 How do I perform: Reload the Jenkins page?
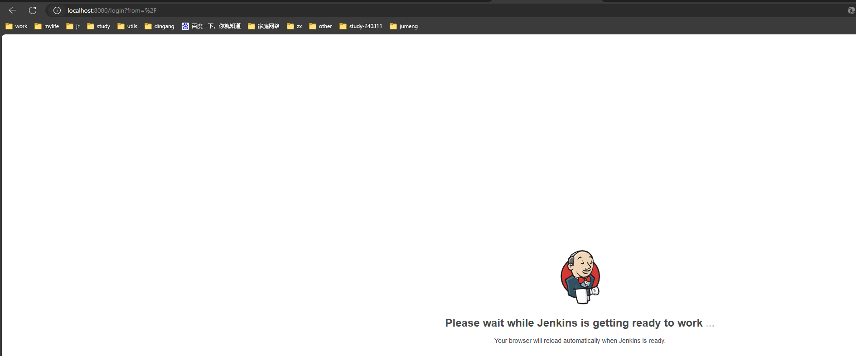coord(33,10)
